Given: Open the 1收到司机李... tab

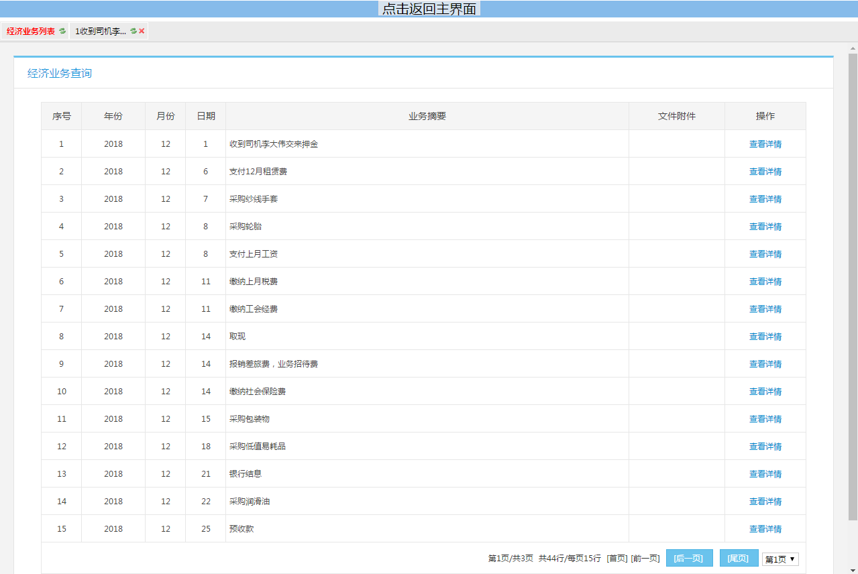Looking at the screenshot, I should coord(101,32).
